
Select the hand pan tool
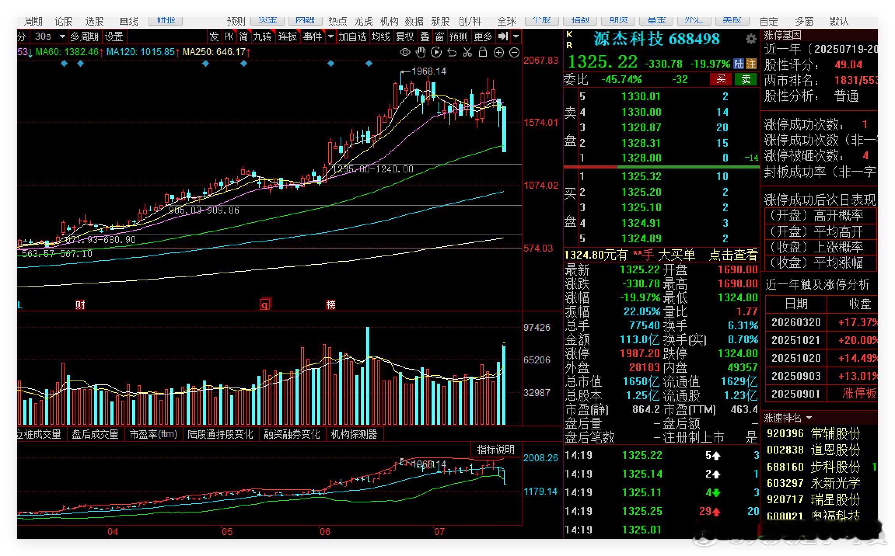tap(421, 52)
